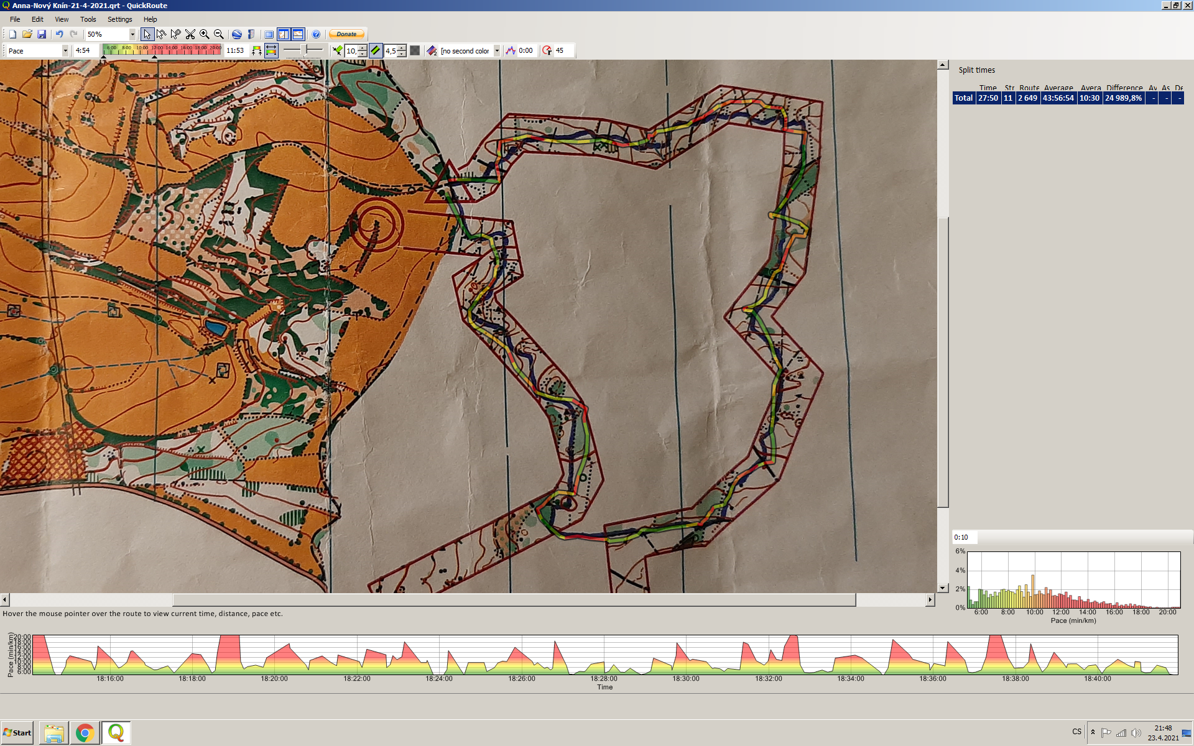Open the View menu
The height and width of the screenshot is (746, 1194).
point(62,19)
